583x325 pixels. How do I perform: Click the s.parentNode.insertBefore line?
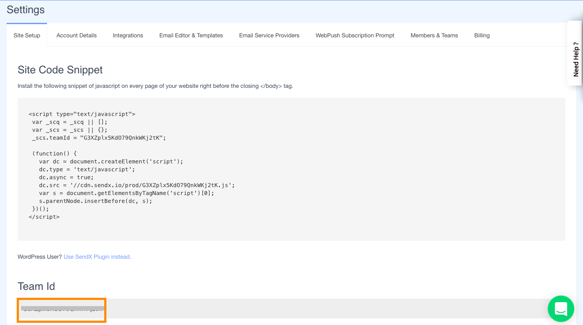click(95, 201)
